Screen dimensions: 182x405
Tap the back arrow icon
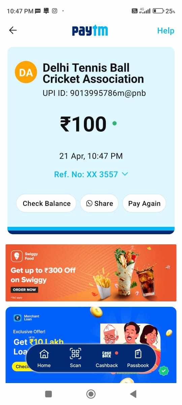pyautogui.click(x=13, y=30)
